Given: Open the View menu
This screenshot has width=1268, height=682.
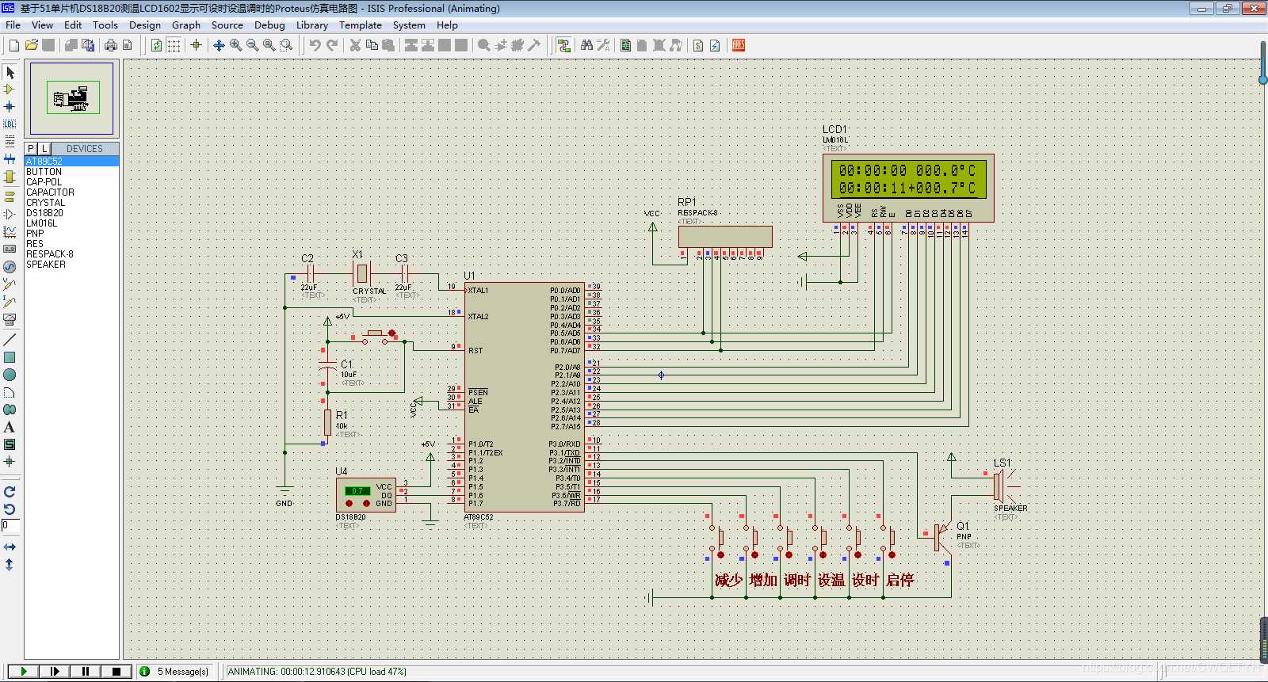Looking at the screenshot, I should pyautogui.click(x=42, y=25).
